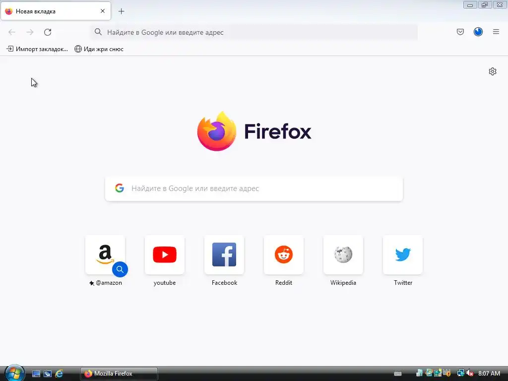Click the Google G icon in search box

click(120, 188)
